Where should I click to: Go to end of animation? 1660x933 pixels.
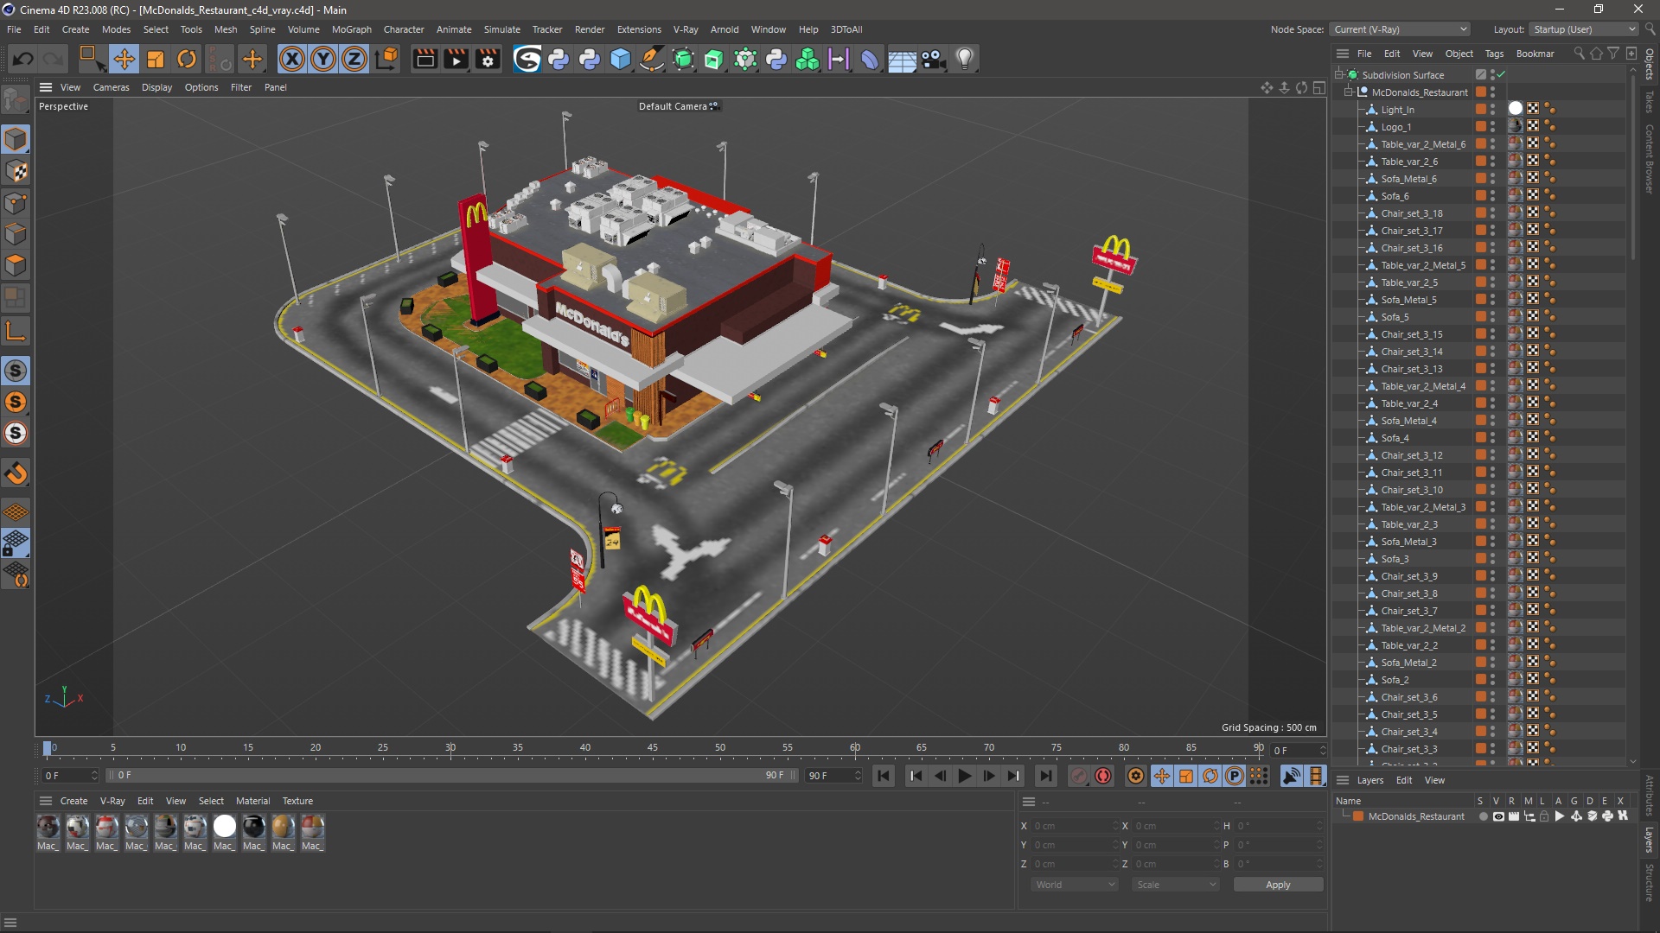pyautogui.click(x=1045, y=776)
